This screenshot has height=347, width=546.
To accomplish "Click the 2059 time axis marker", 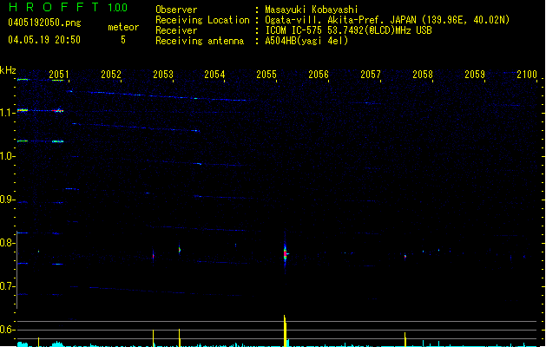I will click(x=475, y=75).
